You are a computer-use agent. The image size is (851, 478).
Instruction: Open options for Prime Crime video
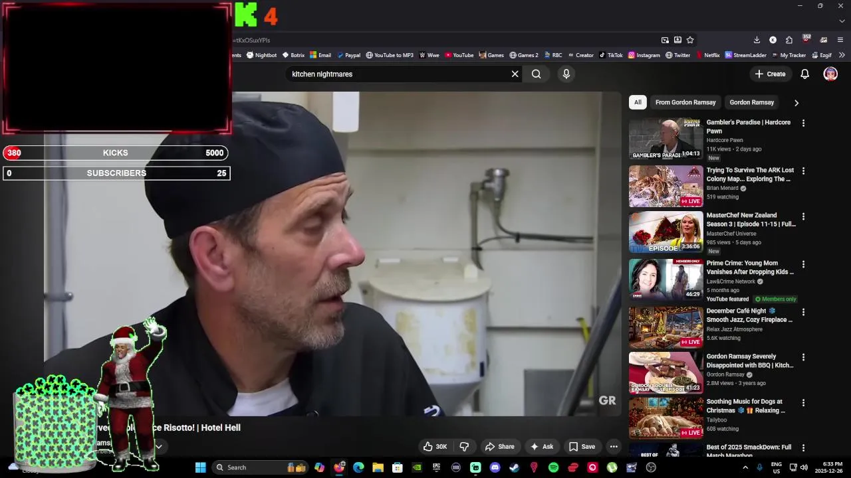pos(803,264)
